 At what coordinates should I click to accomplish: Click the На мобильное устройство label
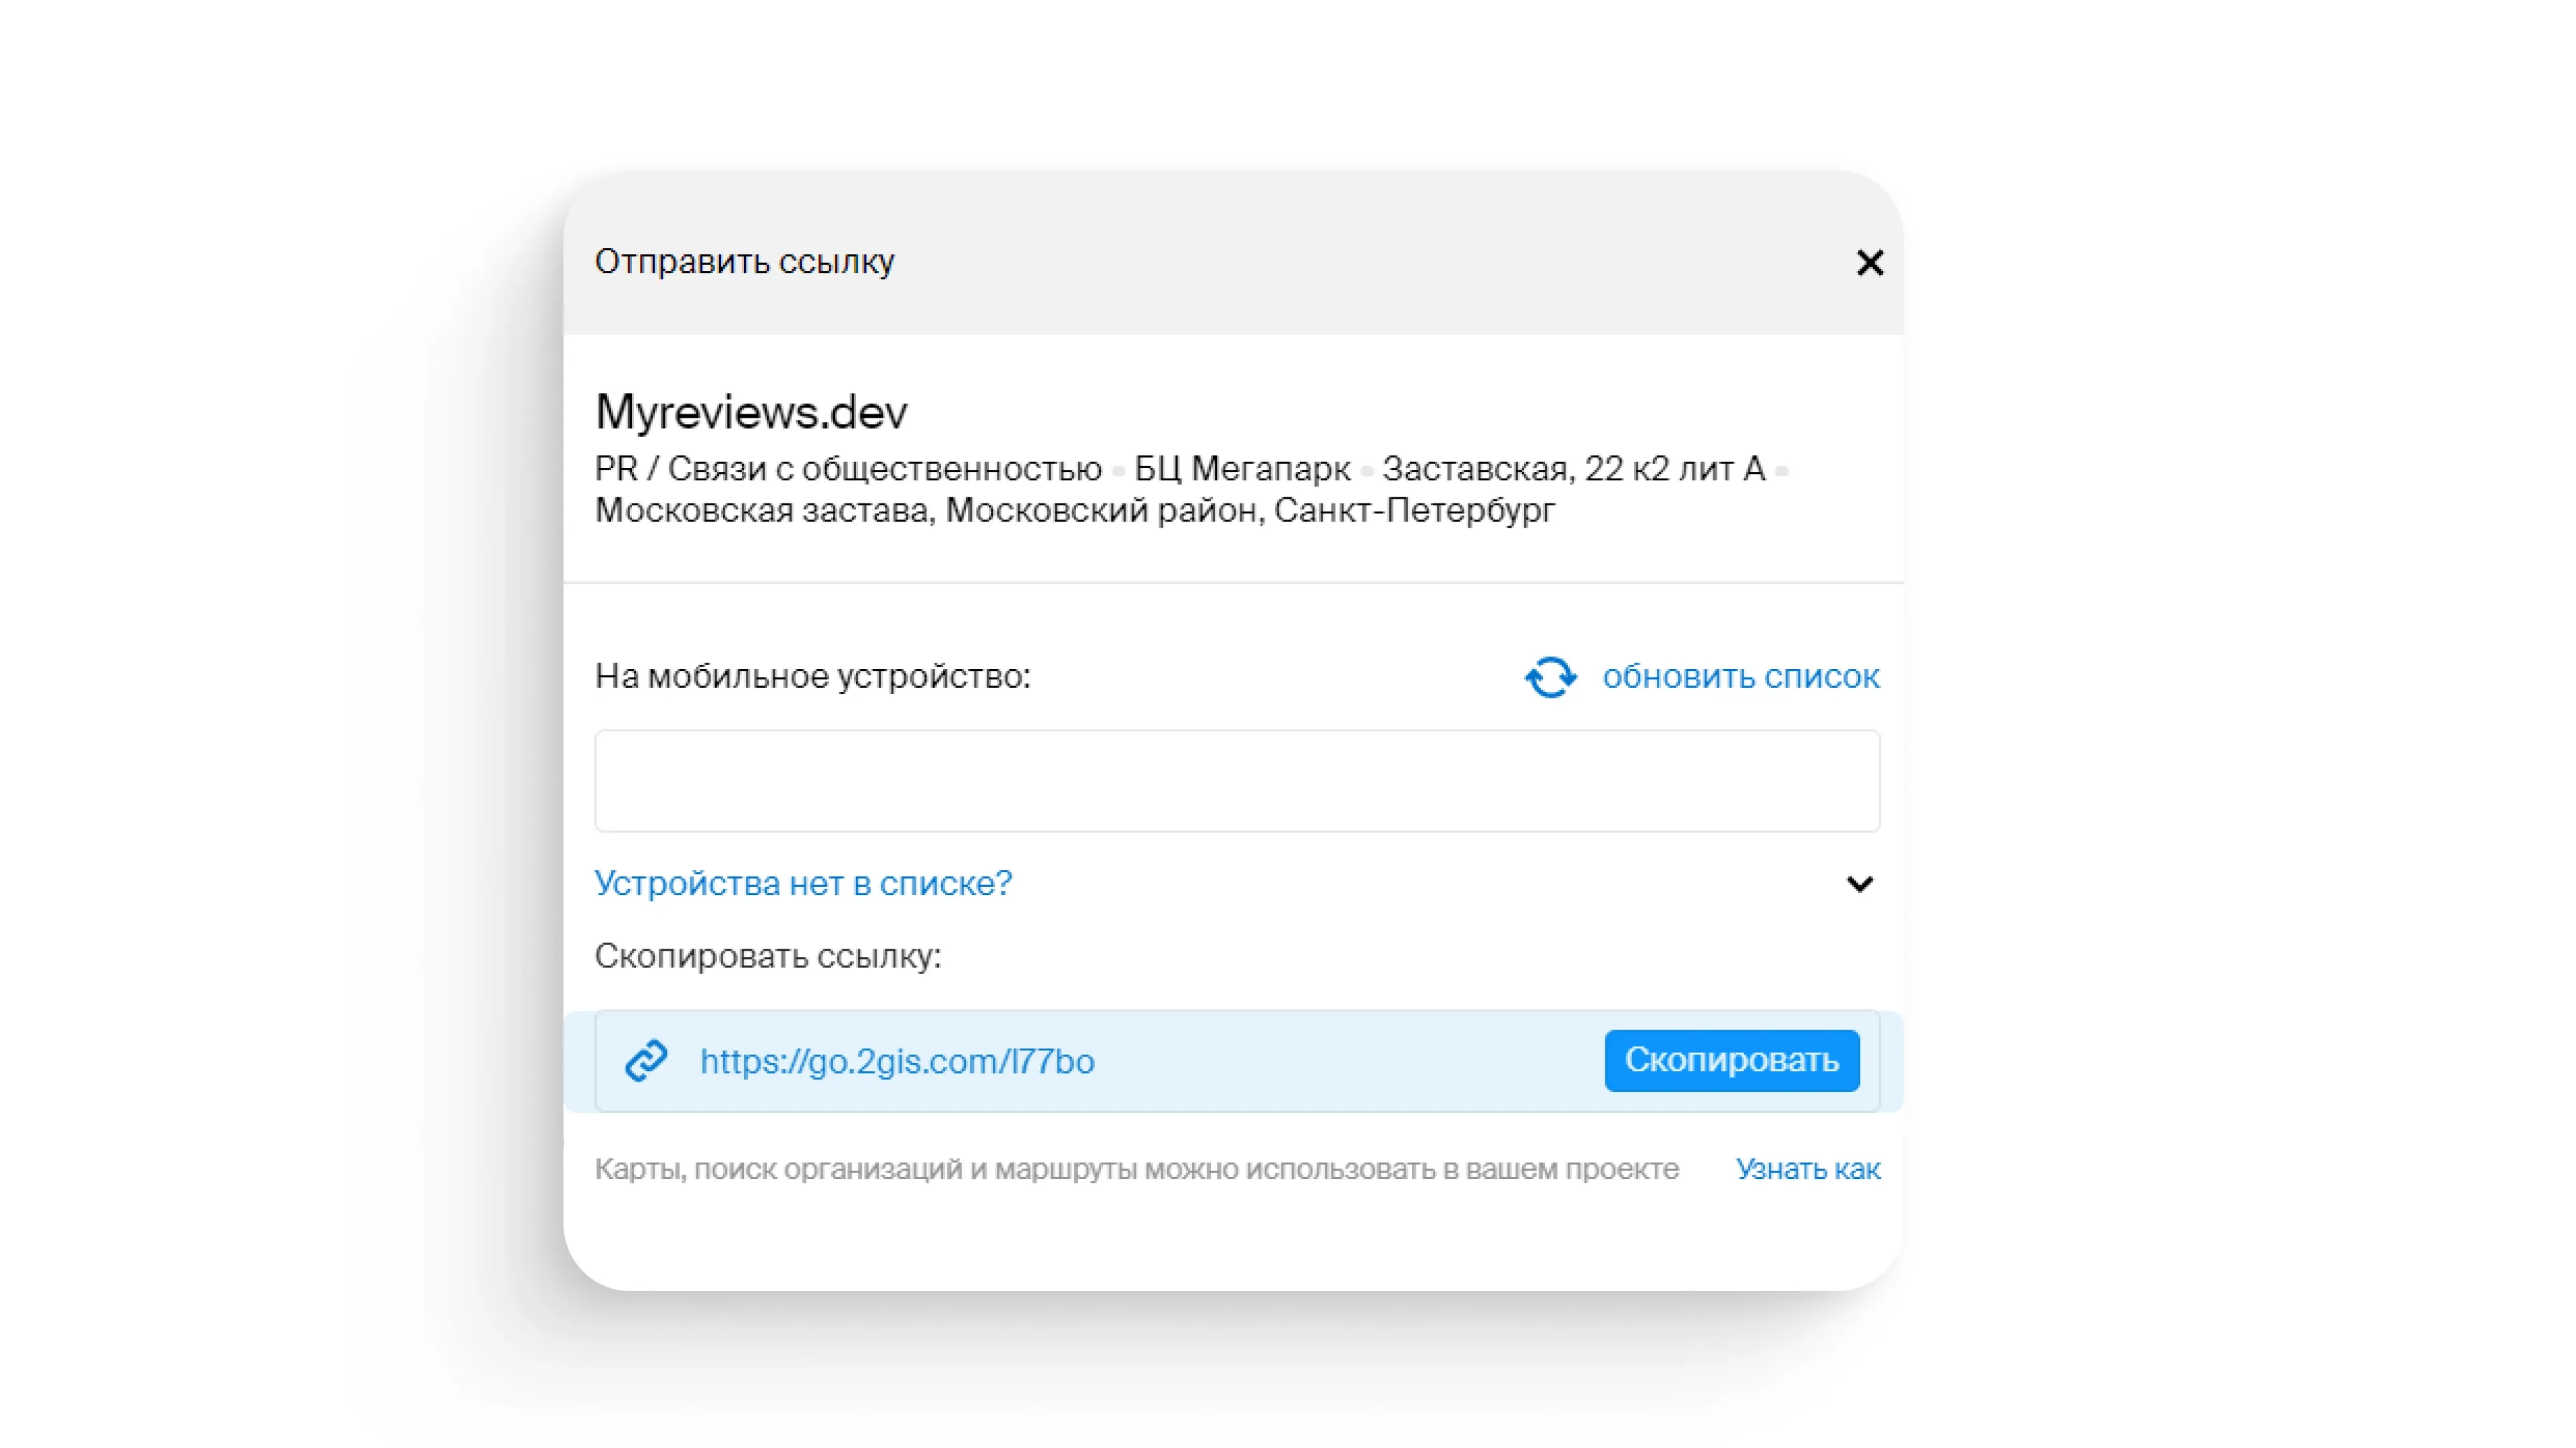click(x=812, y=676)
